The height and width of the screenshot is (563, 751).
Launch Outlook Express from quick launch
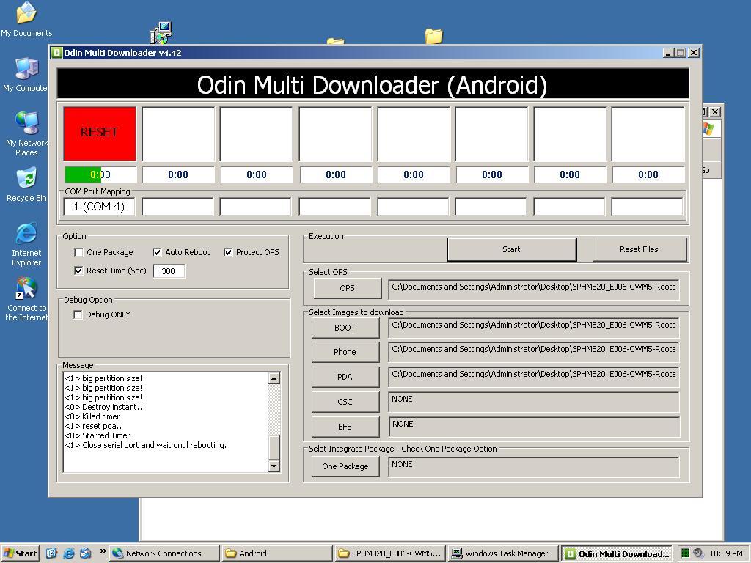click(x=86, y=553)
